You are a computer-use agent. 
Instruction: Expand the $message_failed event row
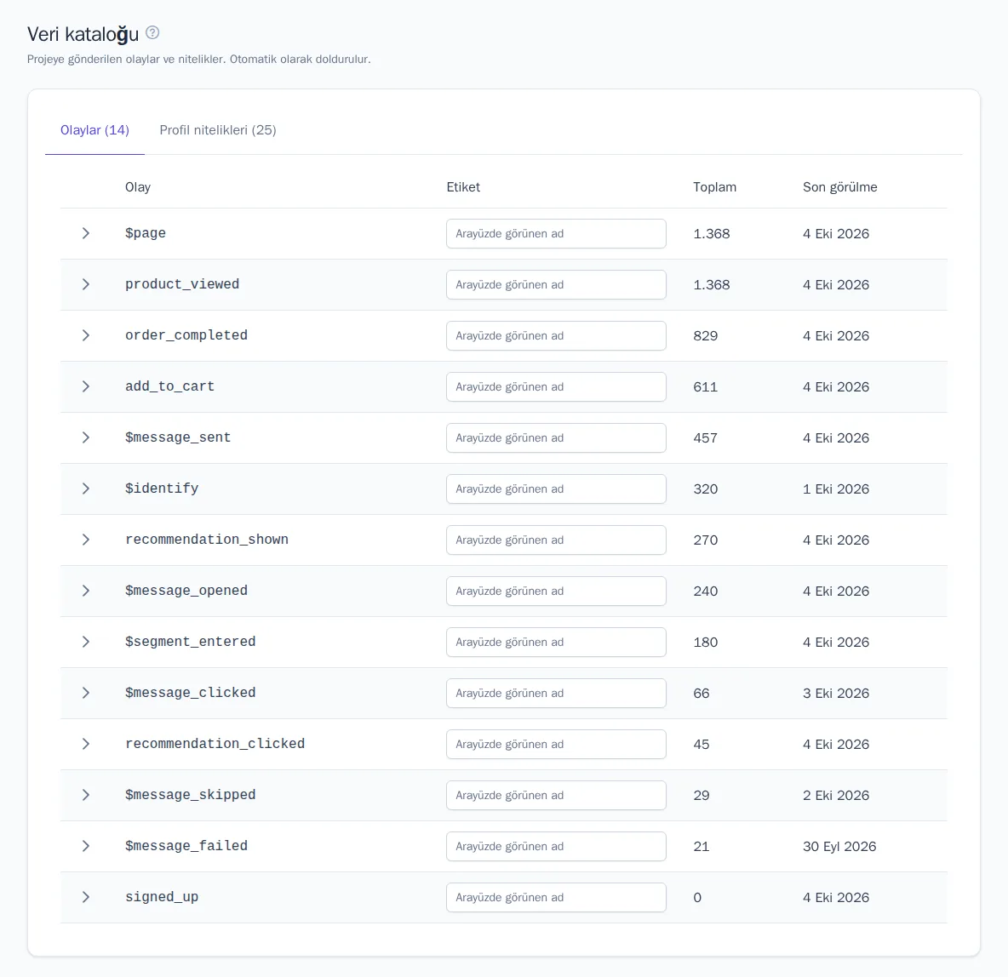click(x=85, y=846)
